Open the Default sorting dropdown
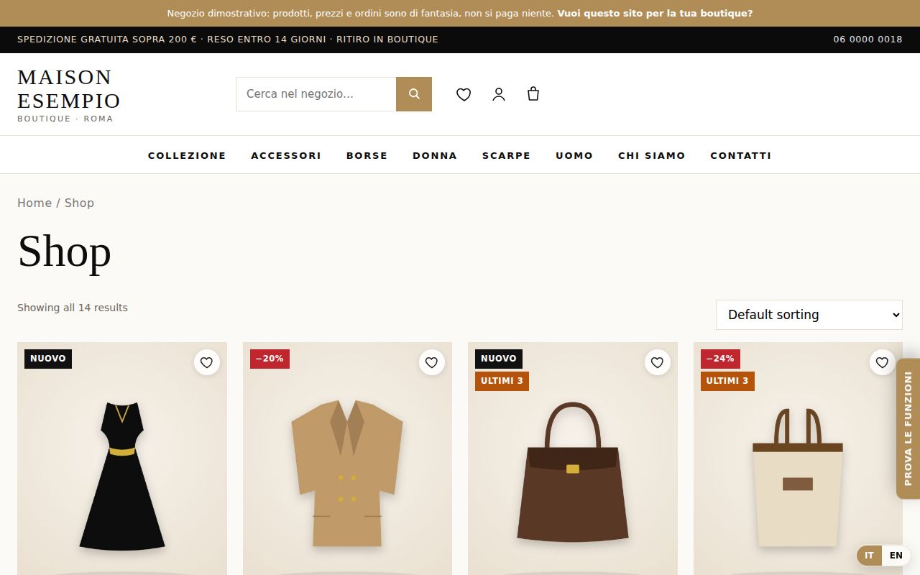This screenshot has height=575, width=920. (x=809, y=315)
